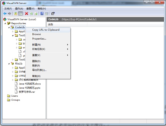166x126 pixels.
Task: Click the Java 代码规范.pptx file icon
Action: click(16, 88)
